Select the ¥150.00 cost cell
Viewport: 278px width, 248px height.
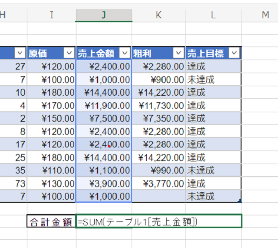coord(51,118)
